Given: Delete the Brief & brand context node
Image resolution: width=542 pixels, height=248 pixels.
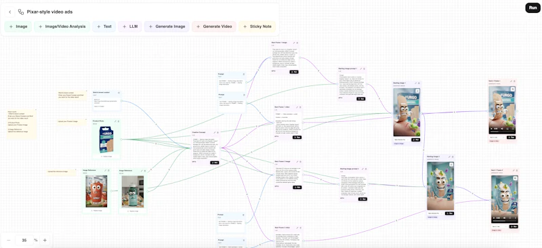Looking at the screenshot, I should pos(119,93).
